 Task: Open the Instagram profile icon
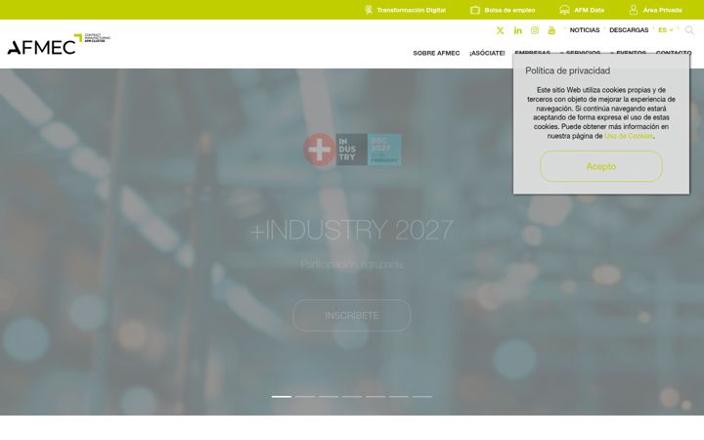[x=535, y=30]
